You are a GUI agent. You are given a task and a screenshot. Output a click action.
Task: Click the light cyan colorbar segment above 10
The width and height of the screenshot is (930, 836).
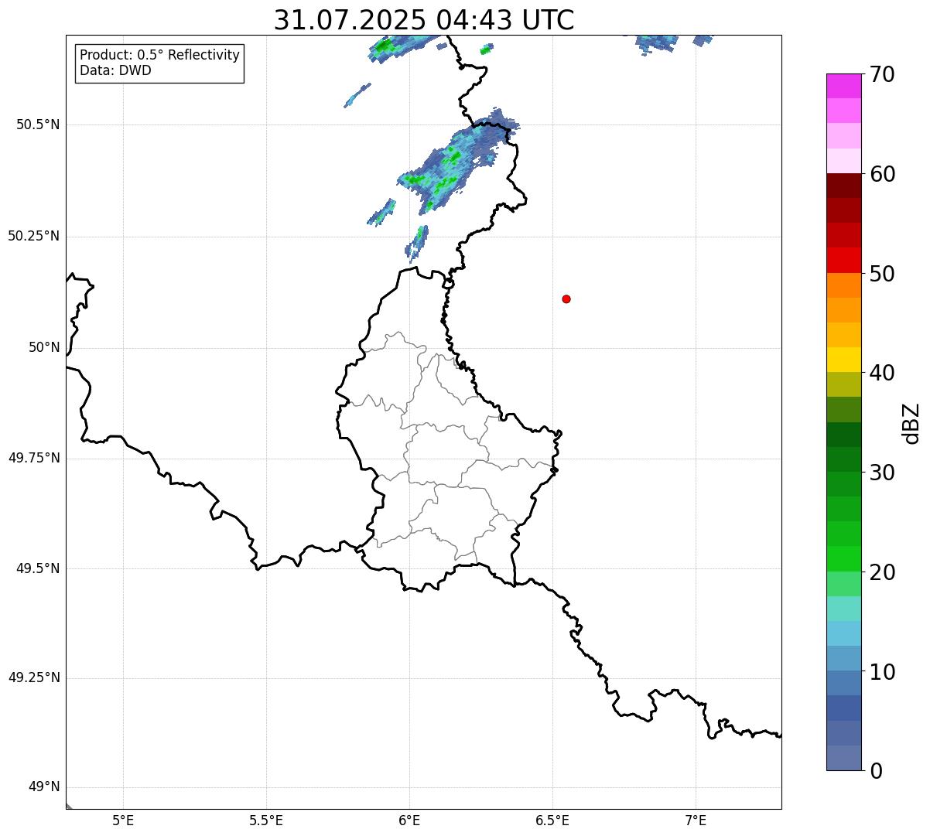[844, 633]
